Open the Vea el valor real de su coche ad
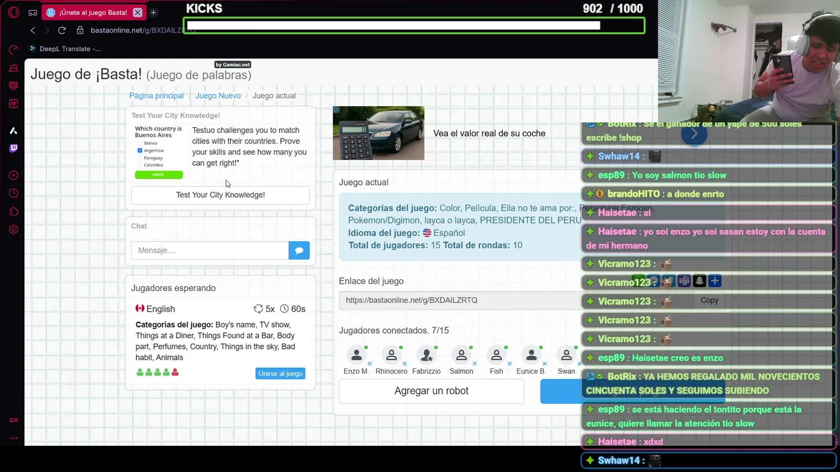840x472 pixels. click(489, 133)
